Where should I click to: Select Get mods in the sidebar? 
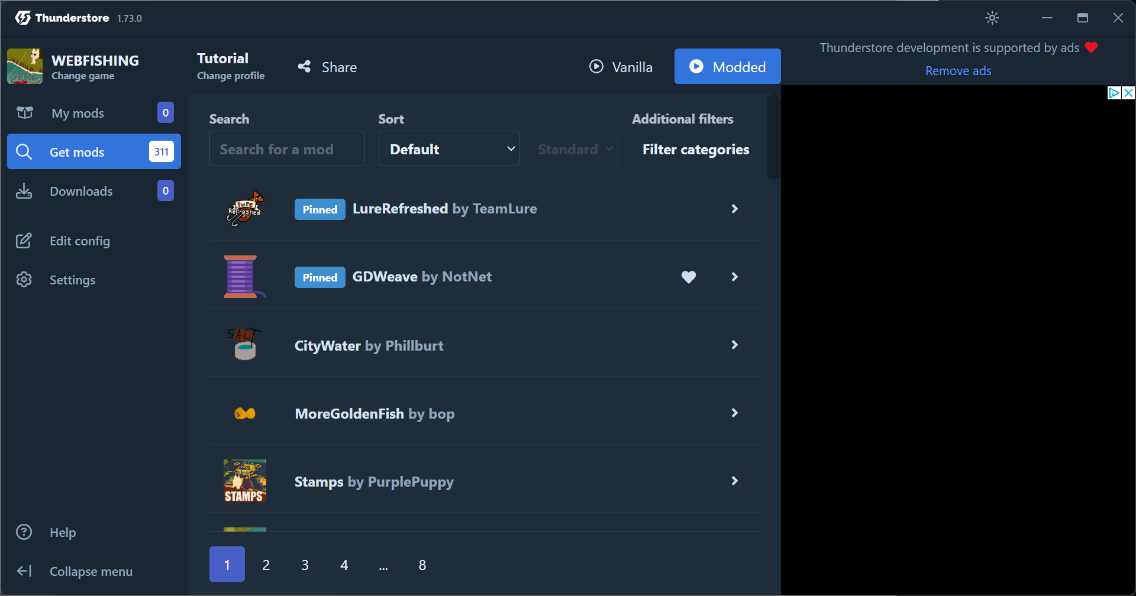click(x=94, y=151)
